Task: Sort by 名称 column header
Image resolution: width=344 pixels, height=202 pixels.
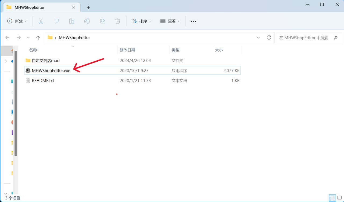Action: click(x=33, y=50)
